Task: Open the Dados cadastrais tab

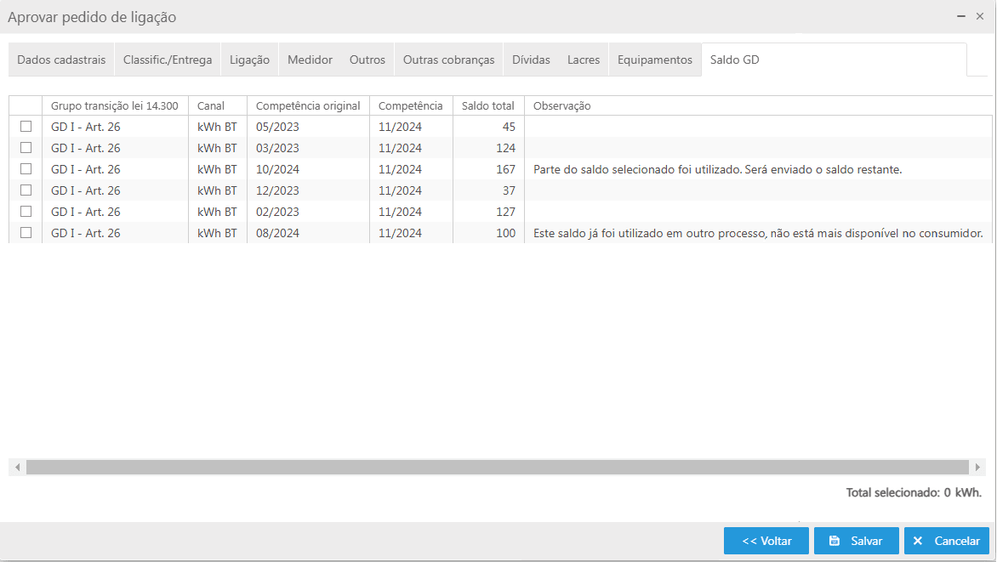Action: coord(61,60)
